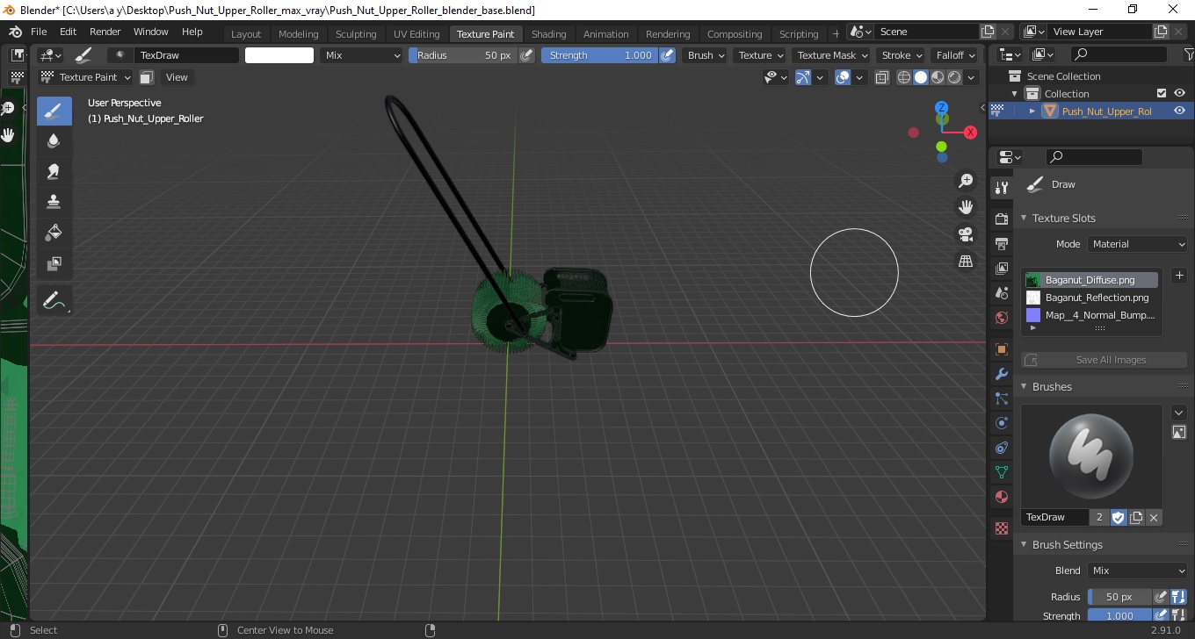Switch perspective/orthographic grid icon
The width and height of the screenshot is (1195, 639).
(x=966, y=262)
